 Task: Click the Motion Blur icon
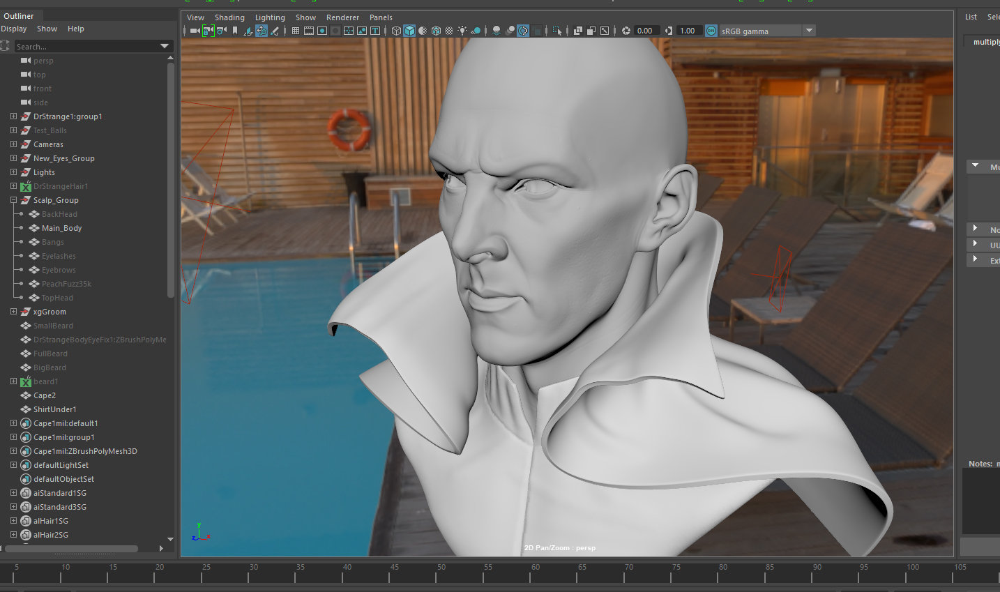510,31
